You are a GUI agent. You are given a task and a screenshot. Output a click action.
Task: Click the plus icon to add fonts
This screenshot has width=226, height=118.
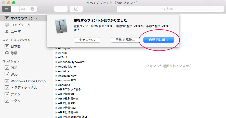tap(61, 9)
